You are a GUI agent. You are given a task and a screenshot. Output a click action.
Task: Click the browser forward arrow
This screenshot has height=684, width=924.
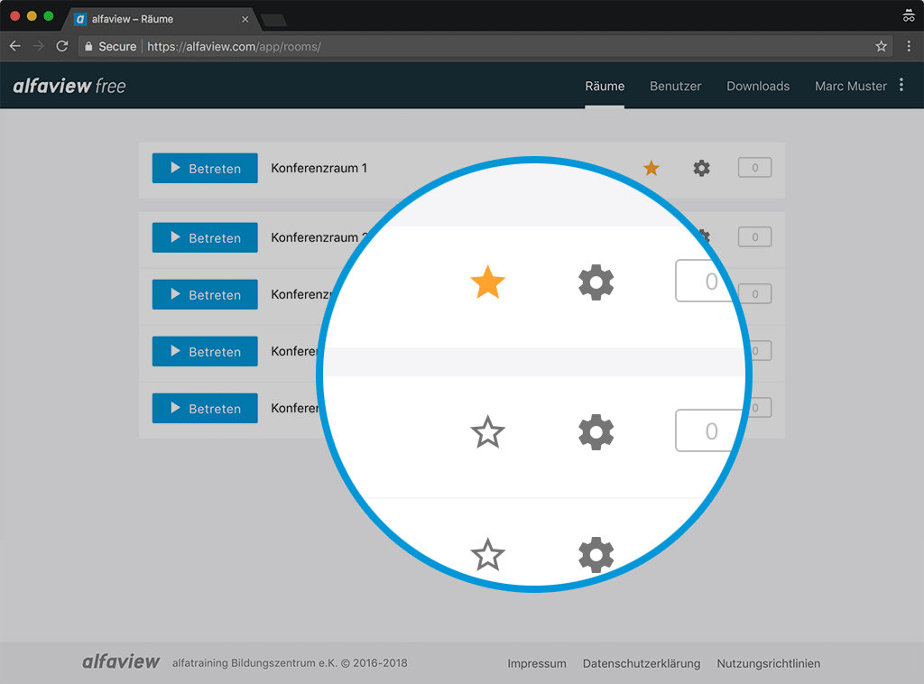38,46
